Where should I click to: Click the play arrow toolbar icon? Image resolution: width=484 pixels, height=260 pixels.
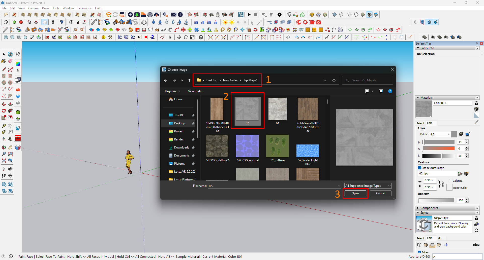click(x=249, y=15)
